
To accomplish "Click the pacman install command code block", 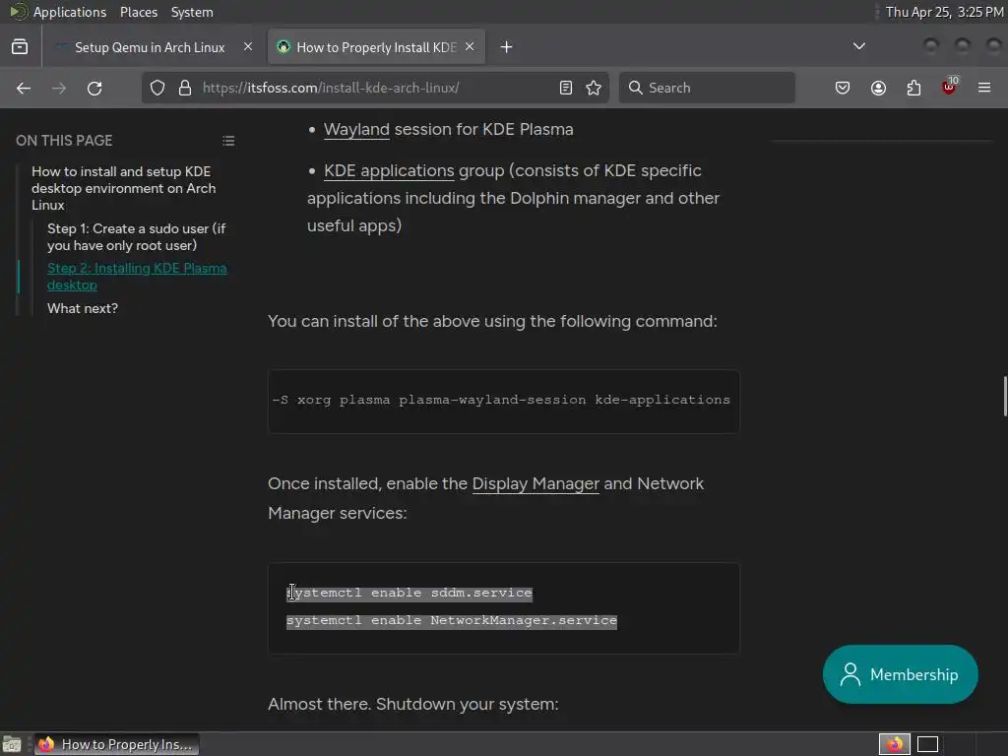I will 503,402.
